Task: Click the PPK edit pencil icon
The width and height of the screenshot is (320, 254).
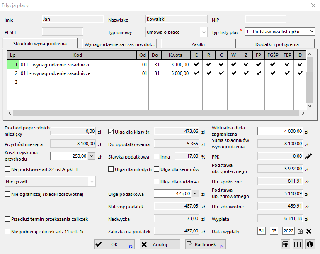Action: pos(308,156)
